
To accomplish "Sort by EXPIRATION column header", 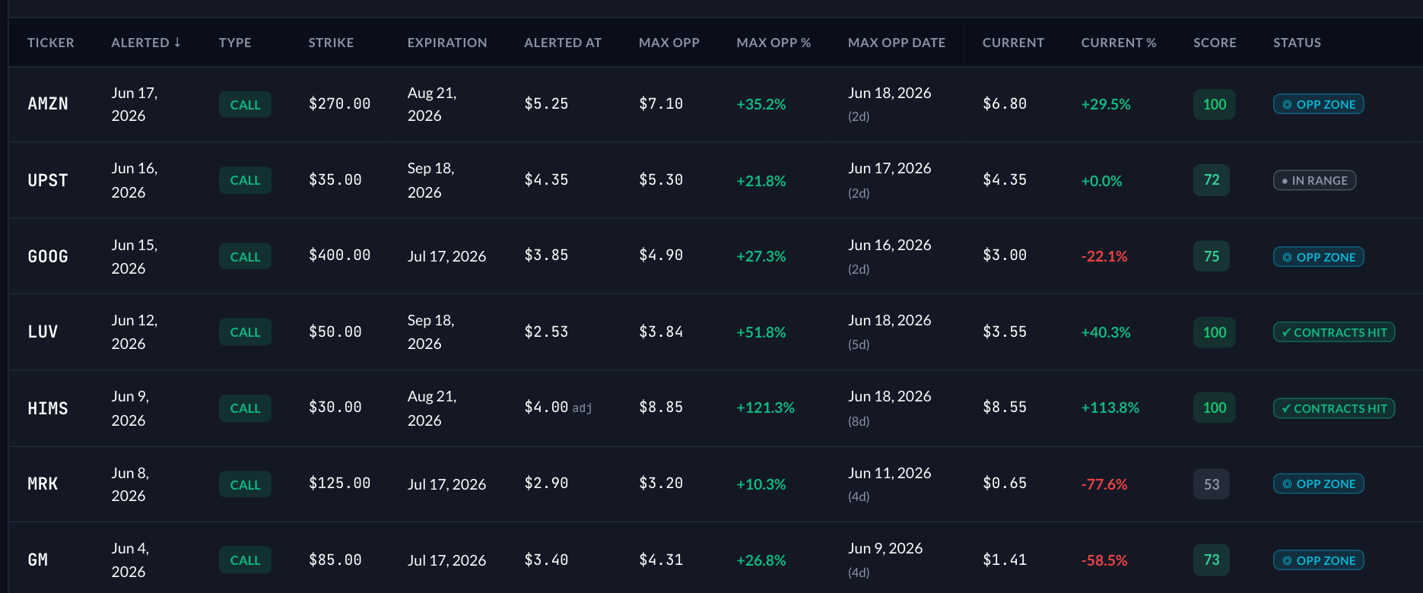I will click(447, 43).
